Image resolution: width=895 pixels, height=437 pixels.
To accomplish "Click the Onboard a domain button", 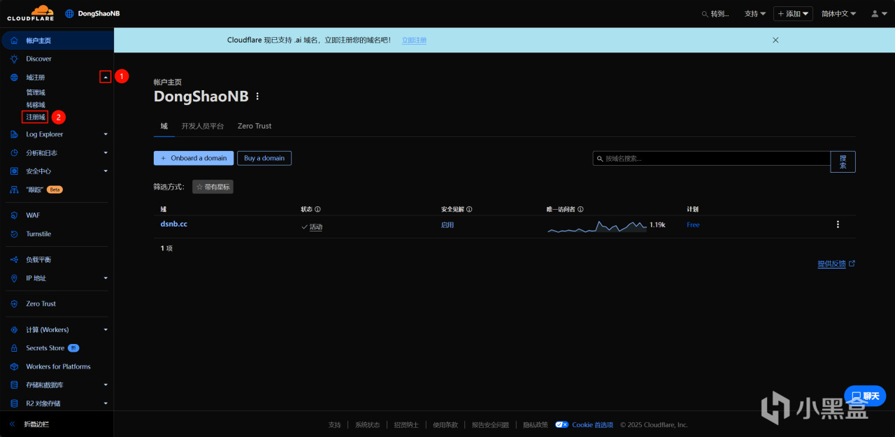I will (194, 158).
